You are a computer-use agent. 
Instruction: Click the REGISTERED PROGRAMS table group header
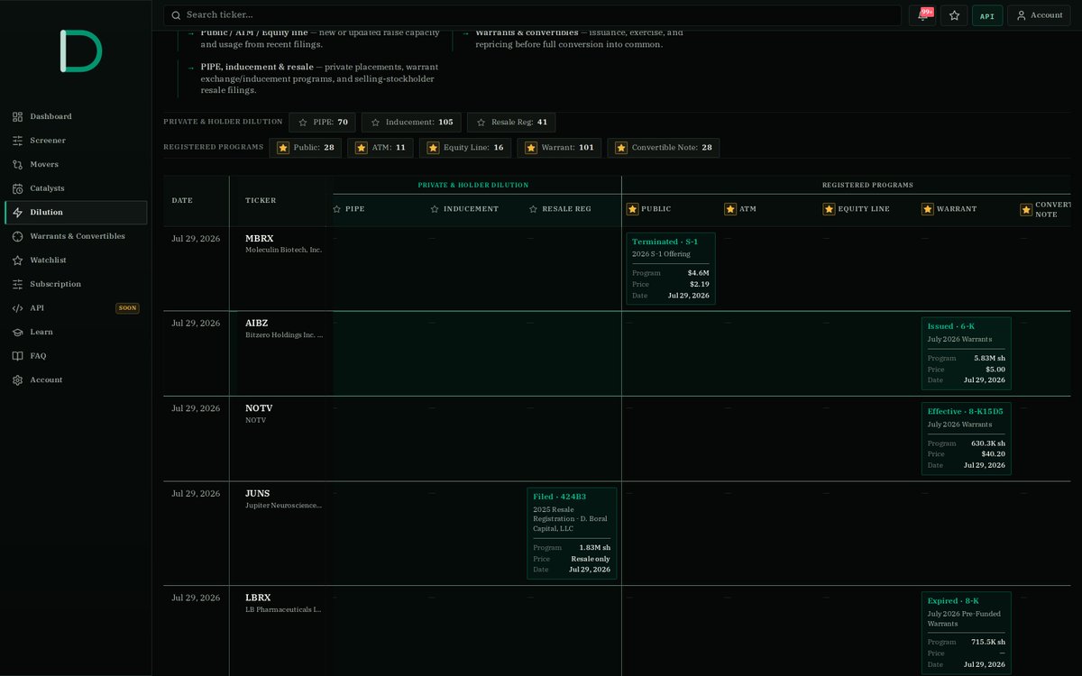[867, 185]
